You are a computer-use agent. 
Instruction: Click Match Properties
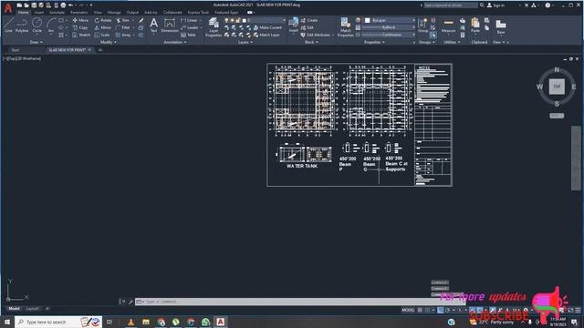click(345, 26)
